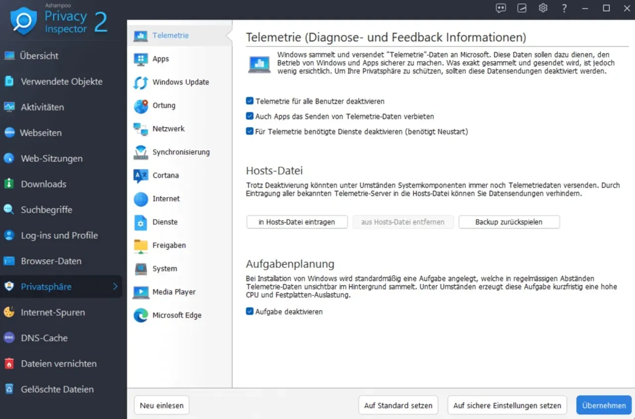Toggle Für Telemetrie benötigte Dienste deaktivieren
This screenshot has width=635, height=419.
click(x=250, y=132)
